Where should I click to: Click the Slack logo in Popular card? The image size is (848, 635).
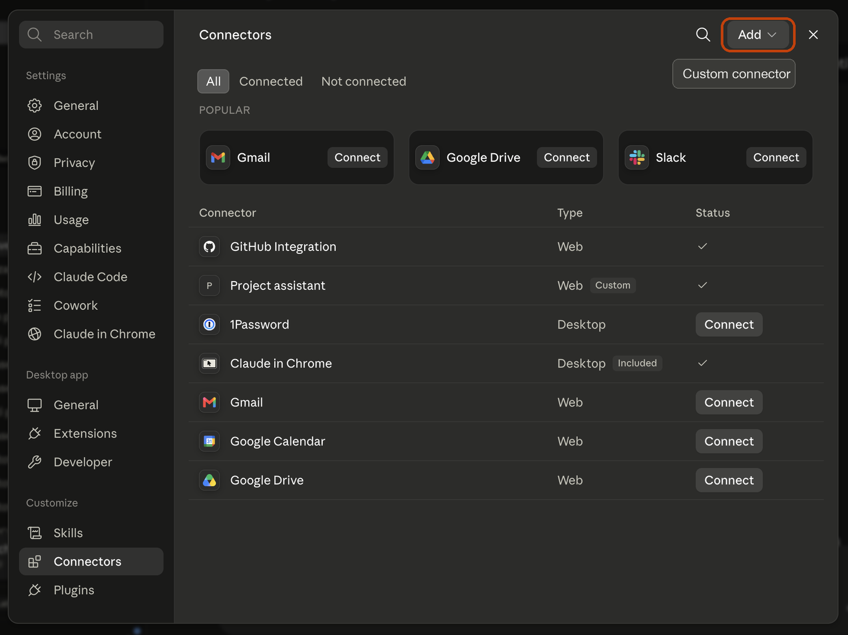637,157
